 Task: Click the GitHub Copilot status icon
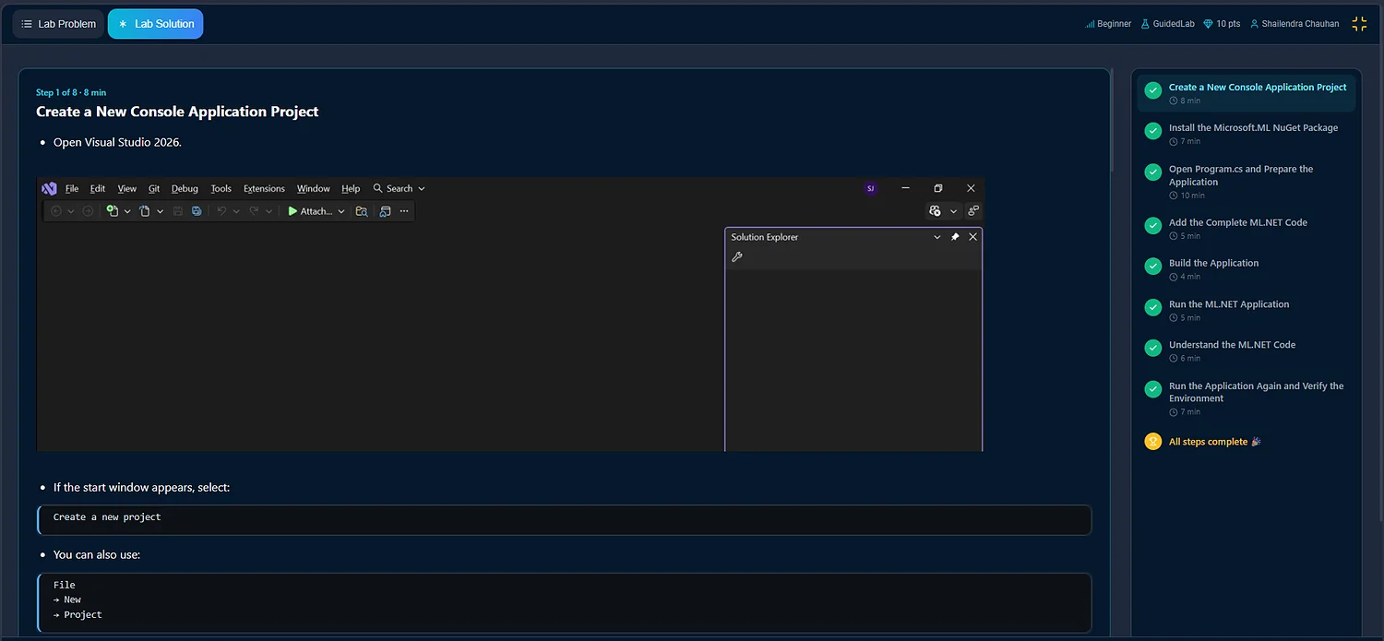pos(936,211)
